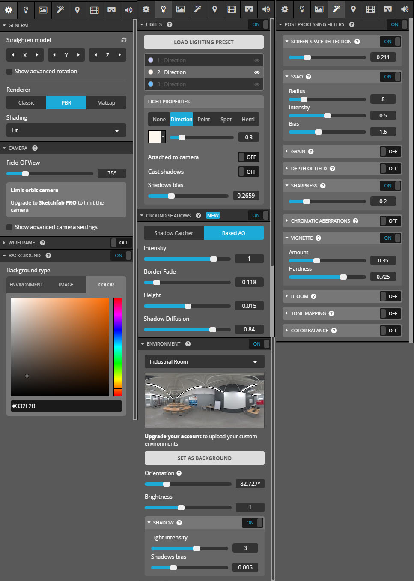Click the help icon next to CAMERA
414x581 pixels.
(x=35, y=148)
